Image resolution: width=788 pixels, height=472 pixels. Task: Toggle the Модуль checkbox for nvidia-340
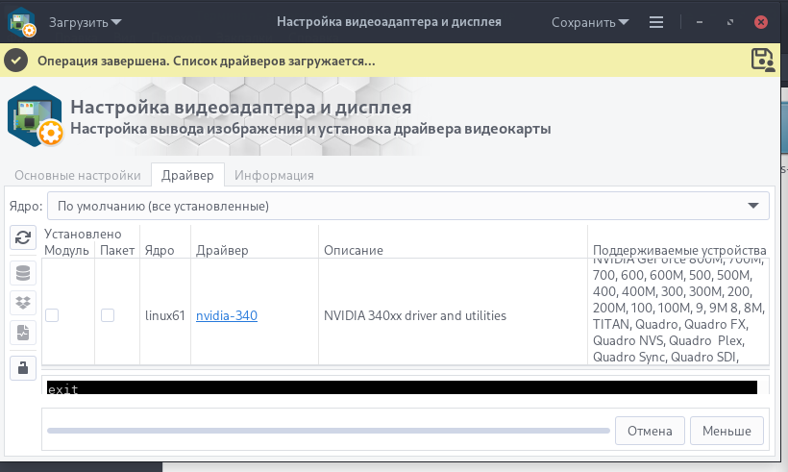pos(52,315)
